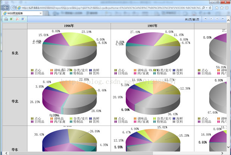Export report to Excel
231x155 pixels.
coord(12,19)
